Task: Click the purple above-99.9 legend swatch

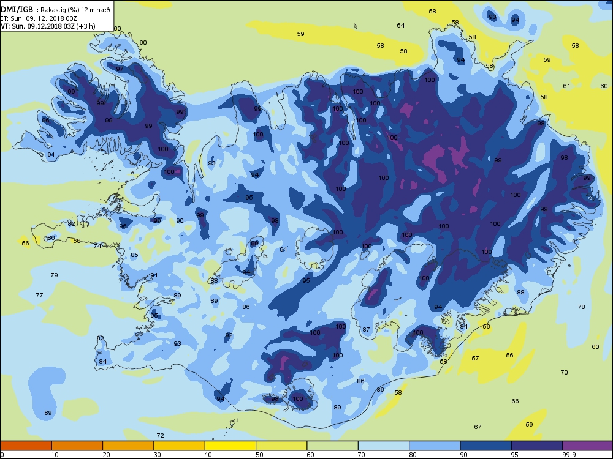Action: [588, 446]
